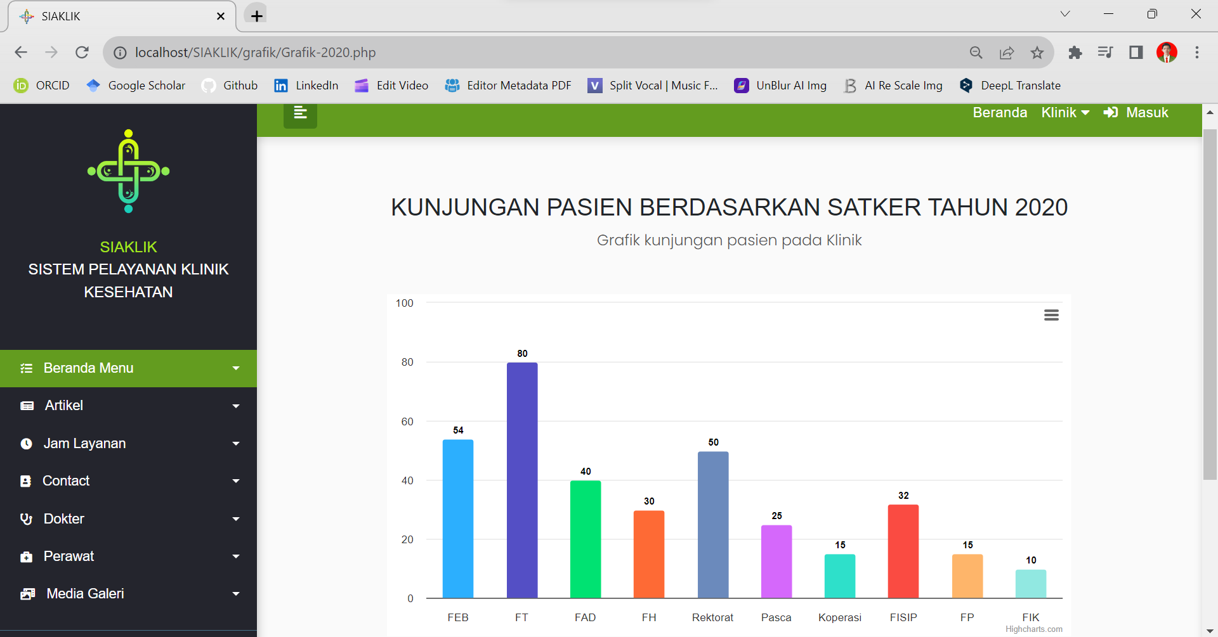Open the media control playlist icon
This screenshot has height=637, width=1218.
[x=1105, y=53]
